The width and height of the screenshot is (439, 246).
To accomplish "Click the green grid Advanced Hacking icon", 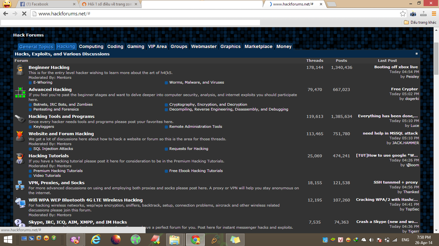I will click(20, 92).
